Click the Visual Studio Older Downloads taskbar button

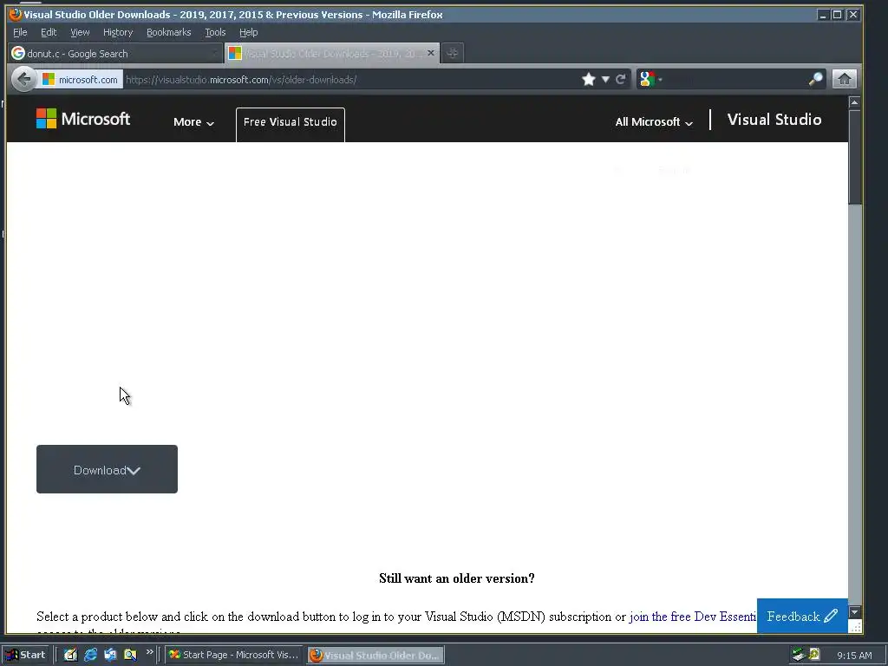tap(376, 655)
